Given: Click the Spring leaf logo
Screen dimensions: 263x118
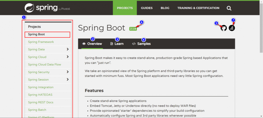Looking at the screenshot, I should 29,8.
